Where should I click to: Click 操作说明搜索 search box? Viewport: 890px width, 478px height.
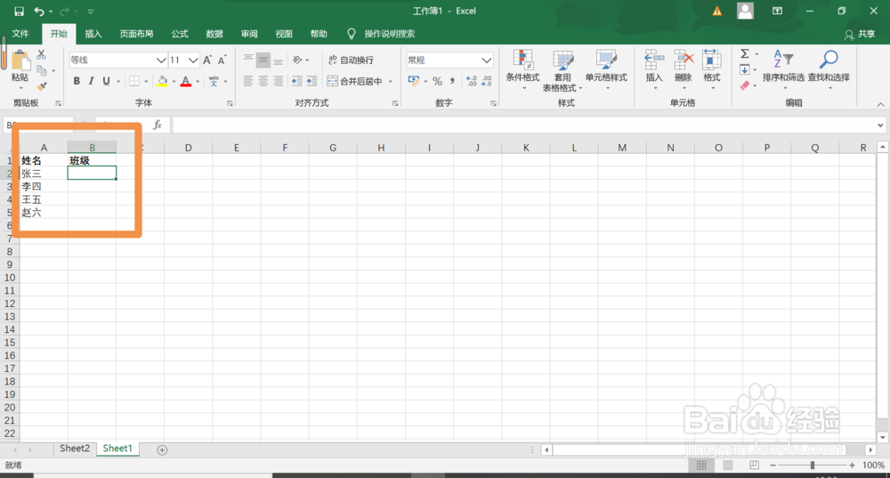(x=390, y=34)
